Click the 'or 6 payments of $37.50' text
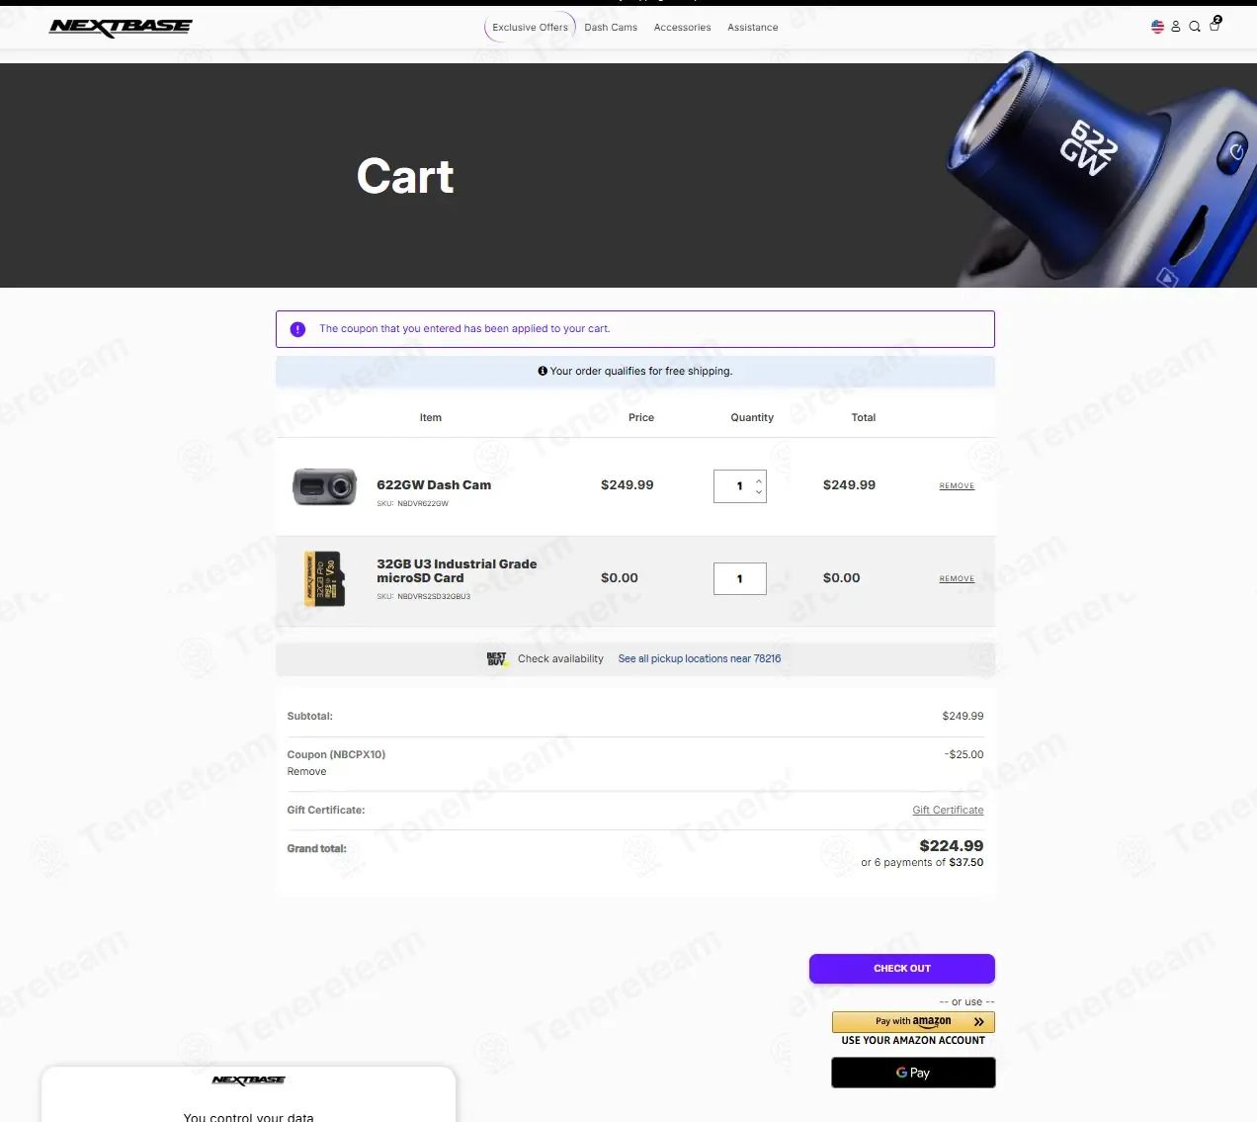1257x1122 pixels. click(x=922, y=862)
